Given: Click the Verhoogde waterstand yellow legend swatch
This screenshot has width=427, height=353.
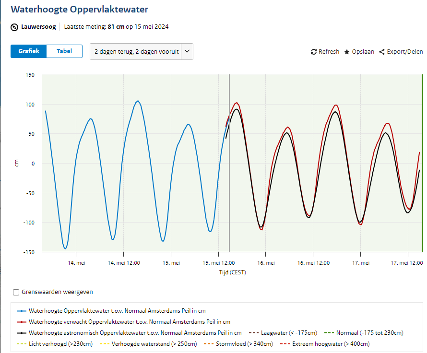Looking at the screenshot, I should [104, 344].
